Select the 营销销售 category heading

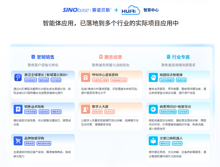43,57
